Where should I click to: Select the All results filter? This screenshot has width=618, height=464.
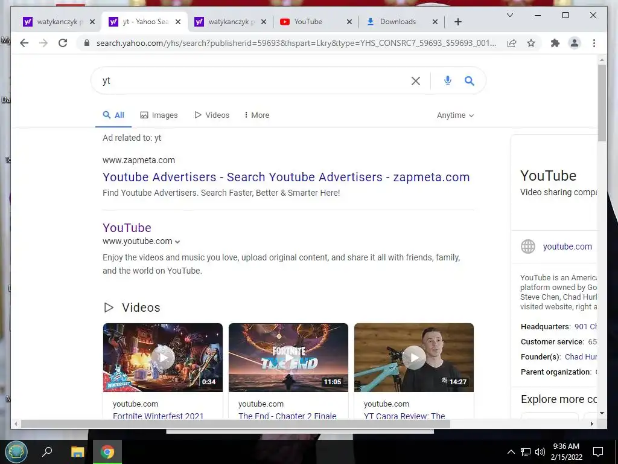coord(113,115)
